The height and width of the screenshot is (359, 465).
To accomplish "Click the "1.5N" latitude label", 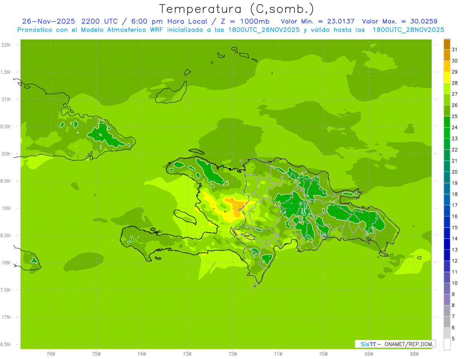I will tap(6, 72).
